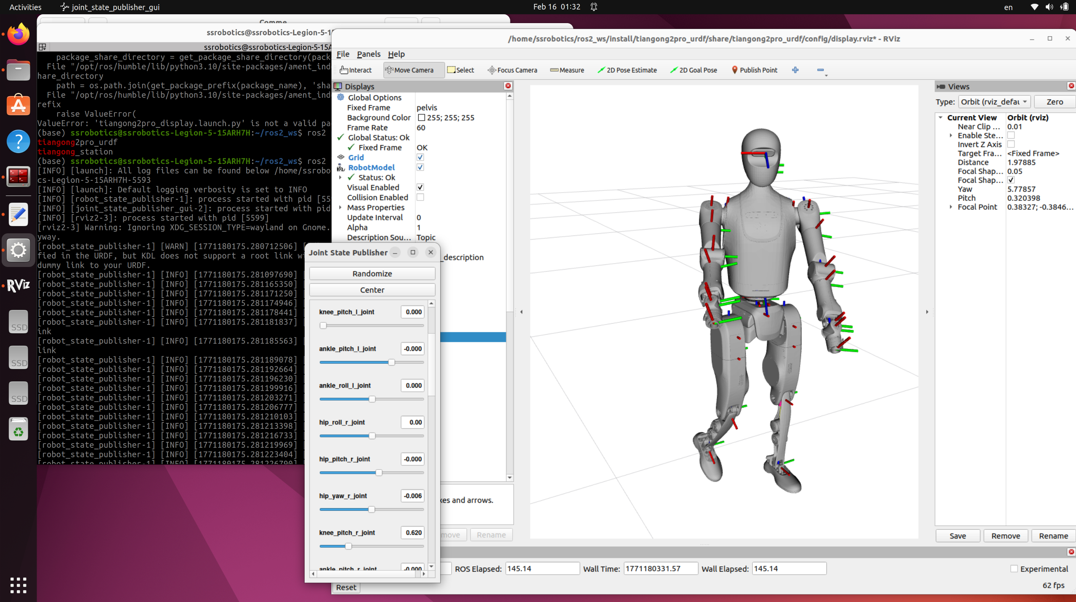Select the Interact tool in RViz toolbar

click(356, 70)
